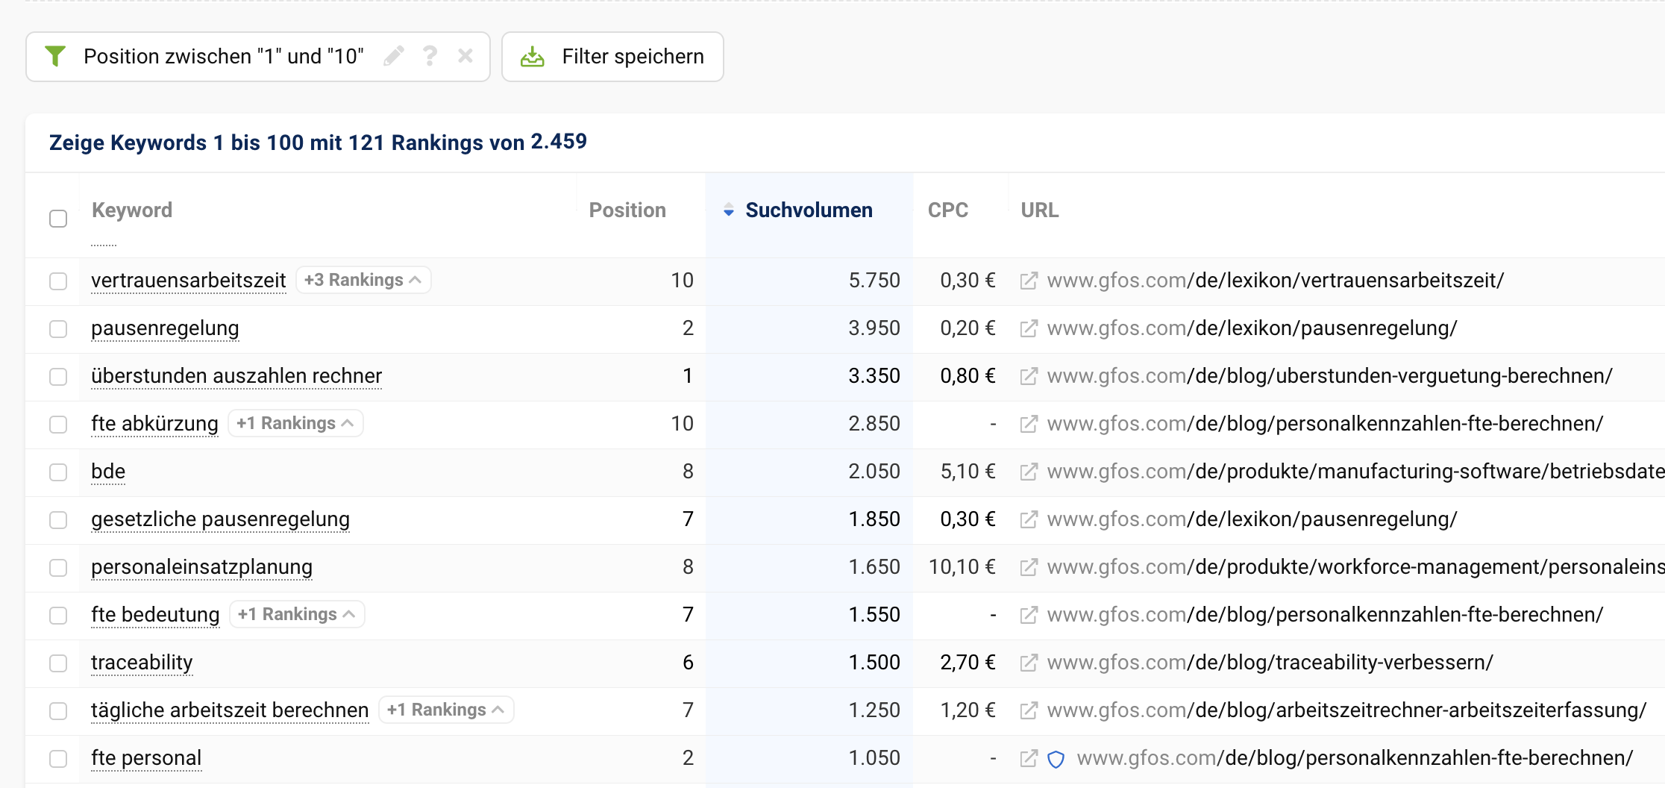Open the tägliche arbeitszeit berechnen keyword
Screen dimensions: 1665x788
click(x=230, y=710)
